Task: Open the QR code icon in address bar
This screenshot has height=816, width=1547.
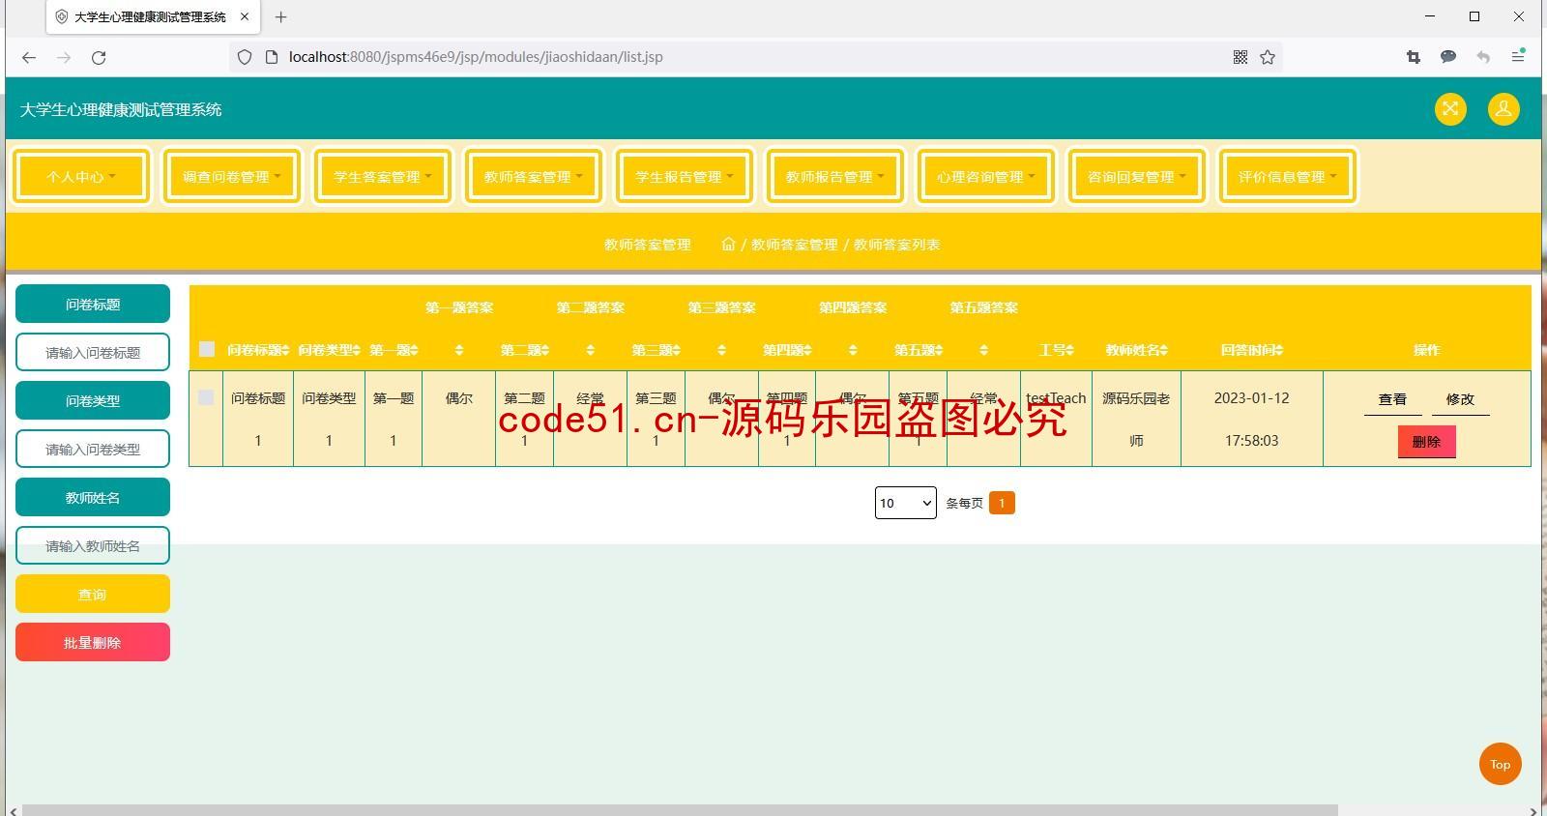Action: point(1241,57)
